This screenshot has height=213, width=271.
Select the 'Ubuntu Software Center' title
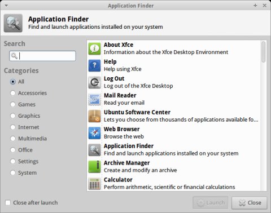[x=137, y=112]
